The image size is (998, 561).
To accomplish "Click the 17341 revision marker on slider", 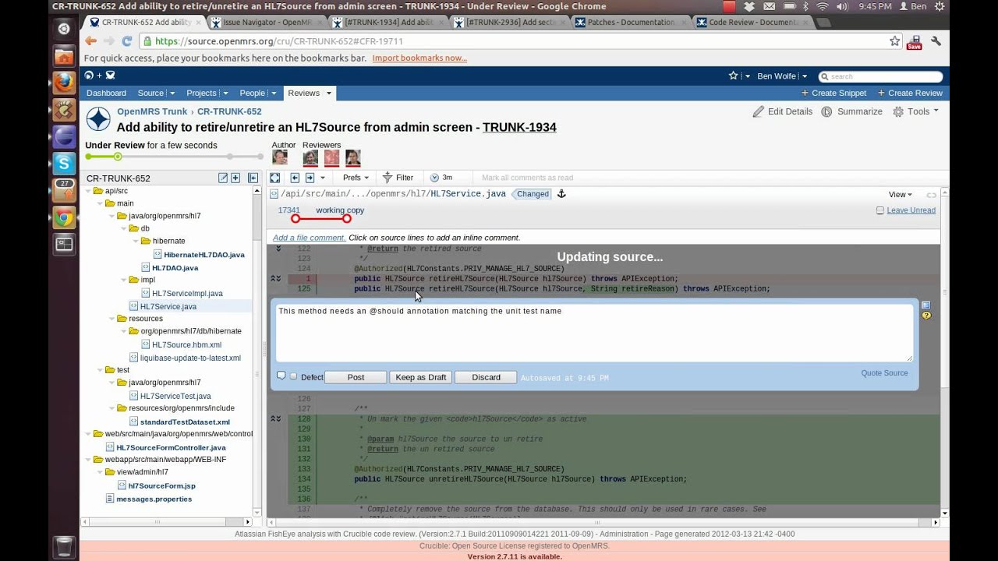I will click(x=296, y=219).
